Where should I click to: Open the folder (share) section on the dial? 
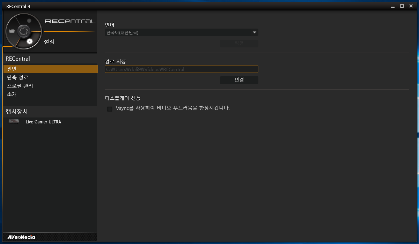pos(12,31)
